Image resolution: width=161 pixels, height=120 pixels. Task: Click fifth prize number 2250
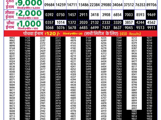pyautogui.click(x=43, y=38)
